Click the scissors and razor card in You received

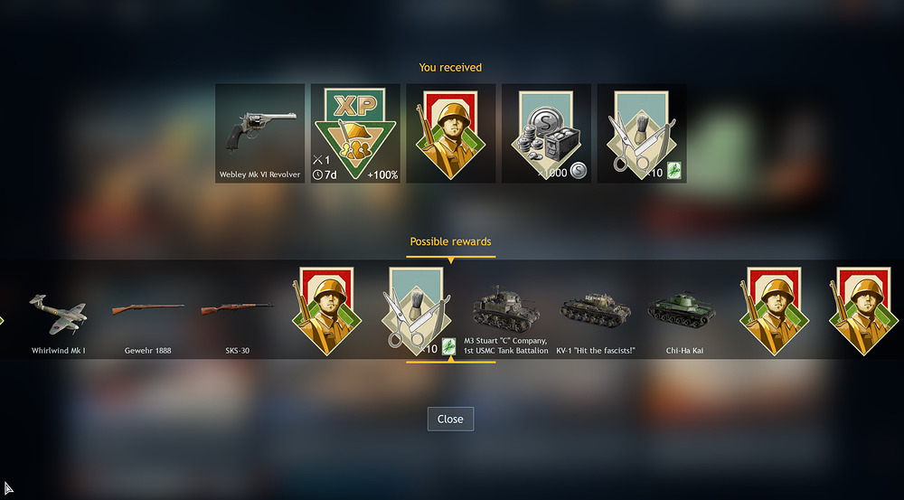642,133
